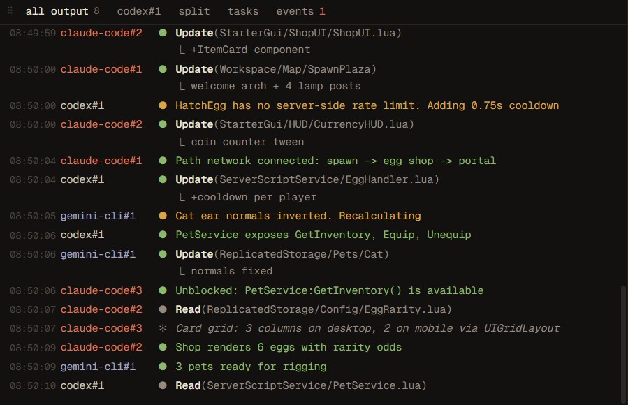Click gemini-cli#1 agent name at 08:50:09

tap(98, 366)
